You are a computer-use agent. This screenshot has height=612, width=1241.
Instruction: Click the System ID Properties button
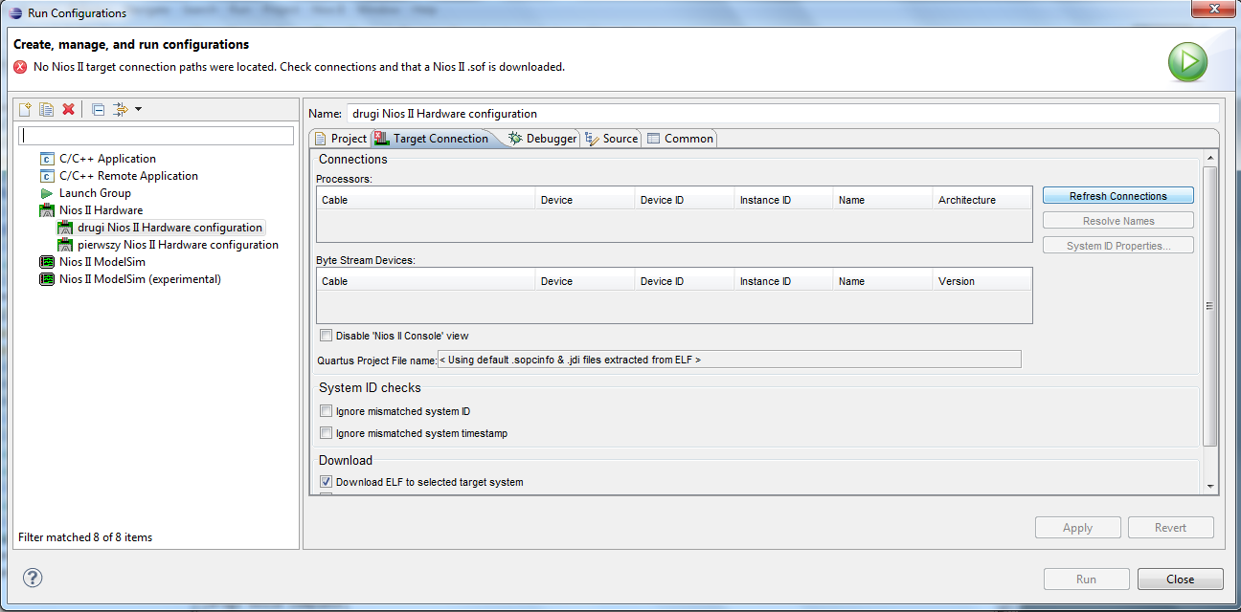tap(1118, 246)
